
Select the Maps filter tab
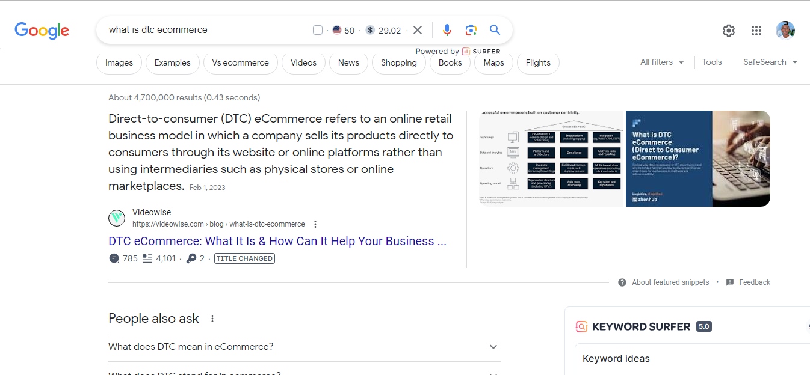click(494, 63)
